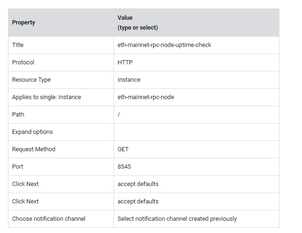302x233 pixels.
Task: Select the slash path value
Action: 119,115
